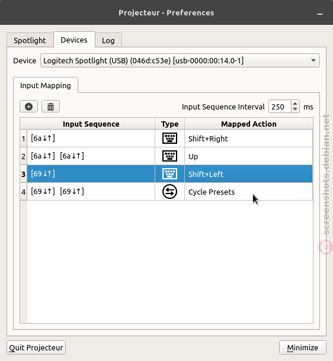
Task: Quit Projecteur application
Action: click(x=36, y=347)
